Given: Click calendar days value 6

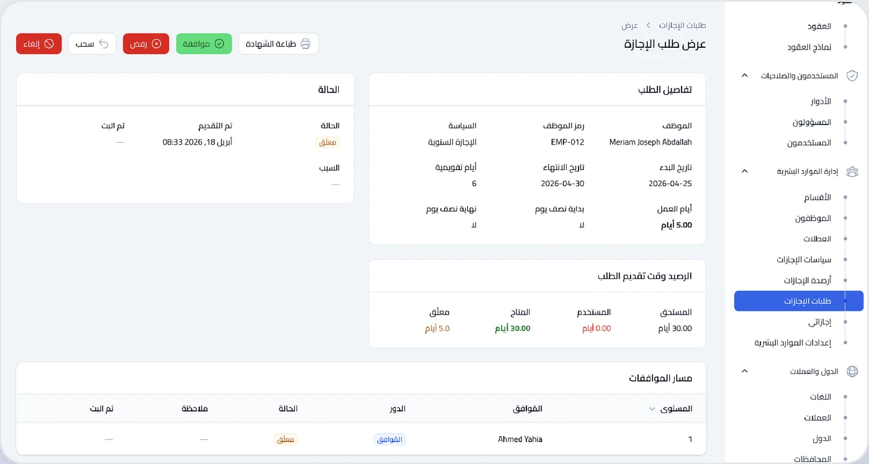Looking at the screenshot, I should (474, 184).
